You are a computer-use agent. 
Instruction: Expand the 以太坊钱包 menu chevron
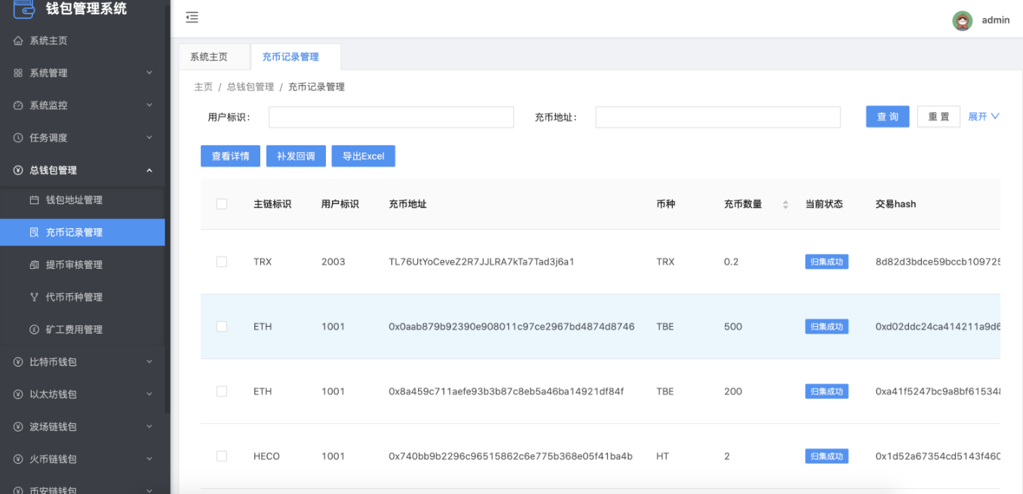(x=149, y=395)
